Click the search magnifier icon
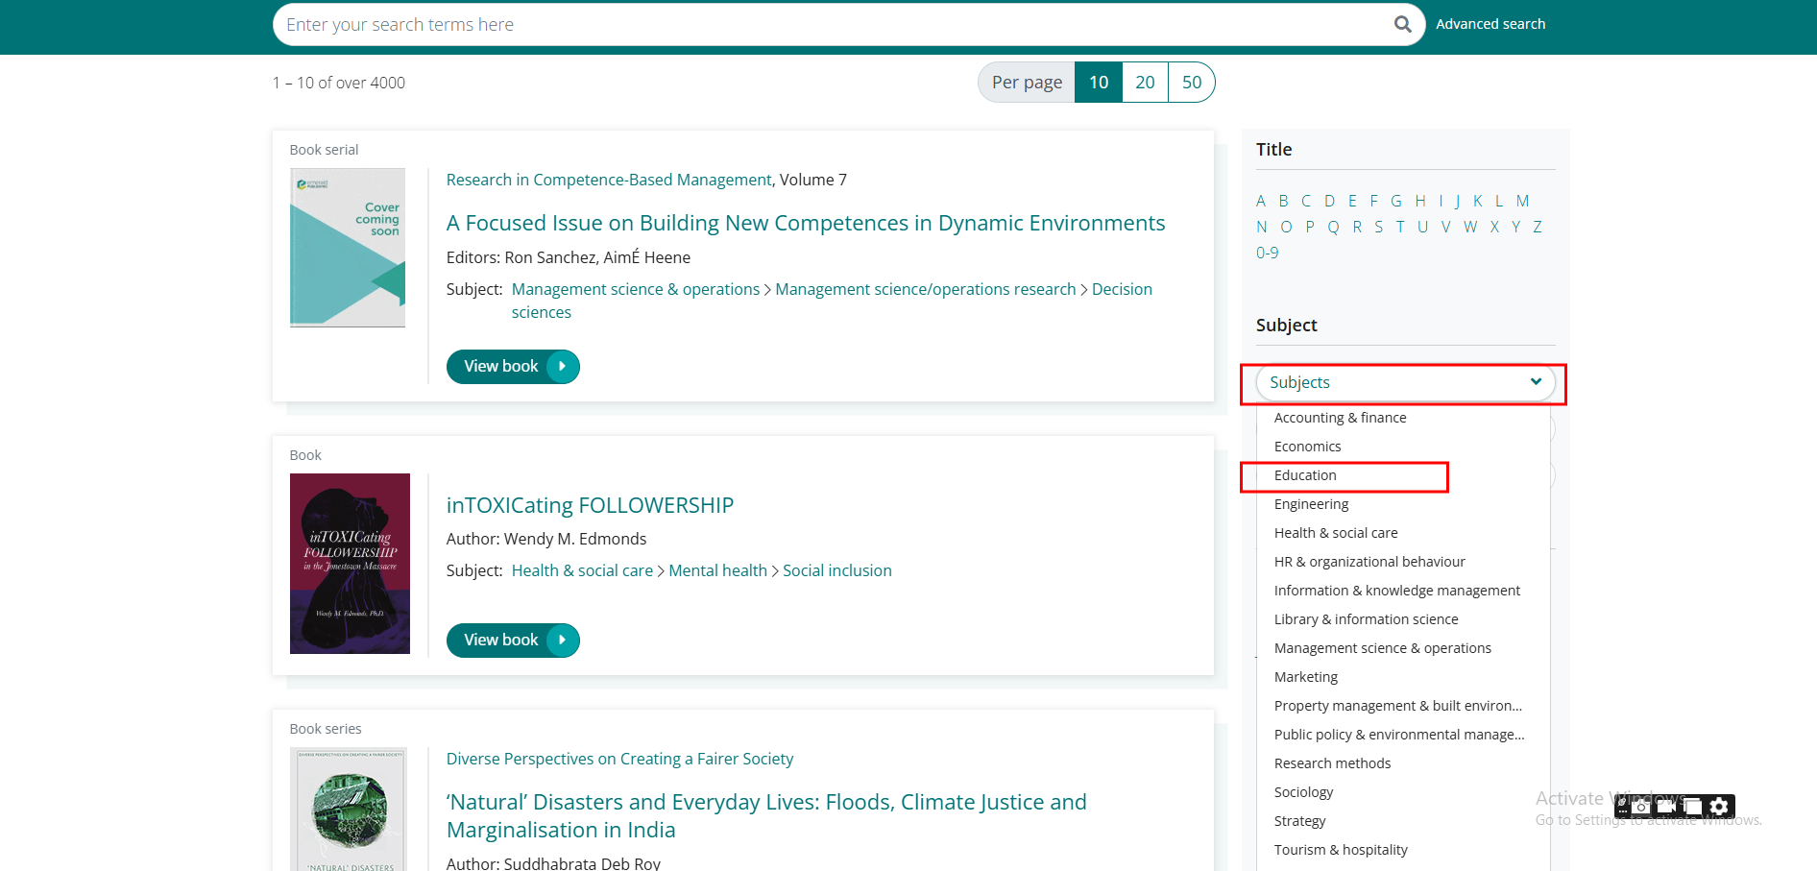This screenshot has height=871, width=1817. (x=1402, y=24)
